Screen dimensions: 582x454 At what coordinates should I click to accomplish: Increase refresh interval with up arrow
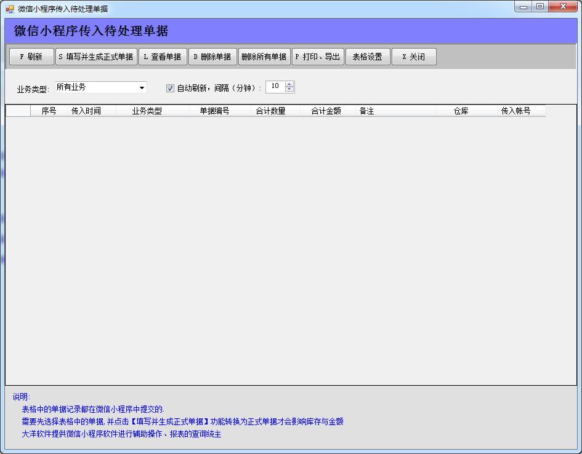tap(289, 84)
